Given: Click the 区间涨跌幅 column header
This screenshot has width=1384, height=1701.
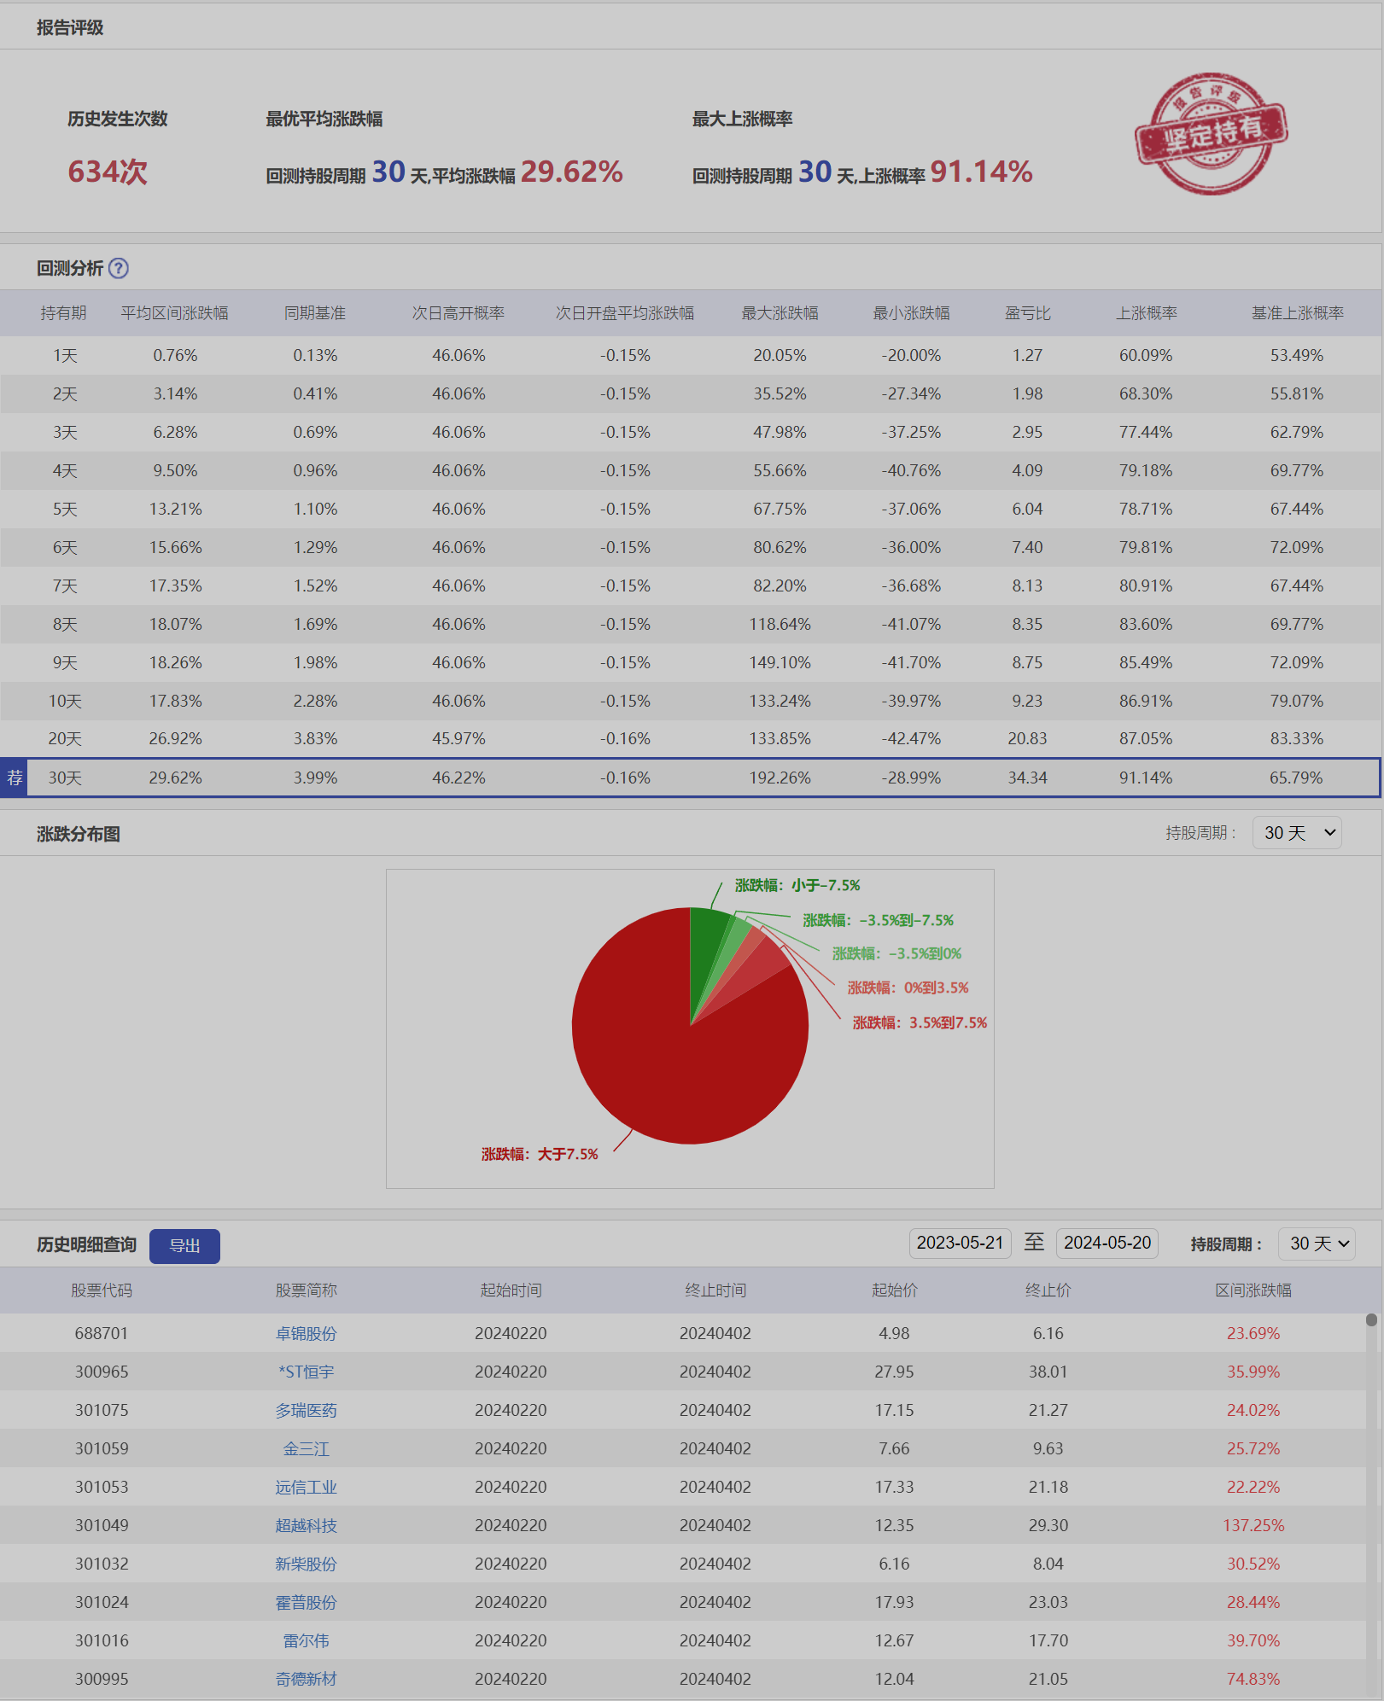Looking at the screenshot, I should (1253, 1290).
